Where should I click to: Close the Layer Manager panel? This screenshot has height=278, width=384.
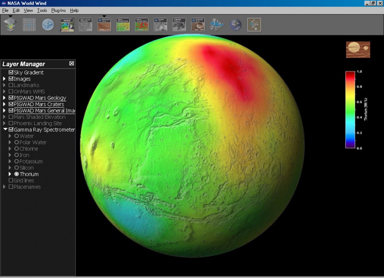coord(72,63)
